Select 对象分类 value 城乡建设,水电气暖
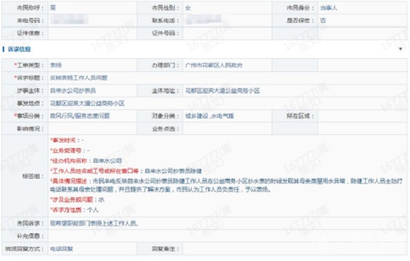Viewport: 410px width, 261px height. click(209, 116)
